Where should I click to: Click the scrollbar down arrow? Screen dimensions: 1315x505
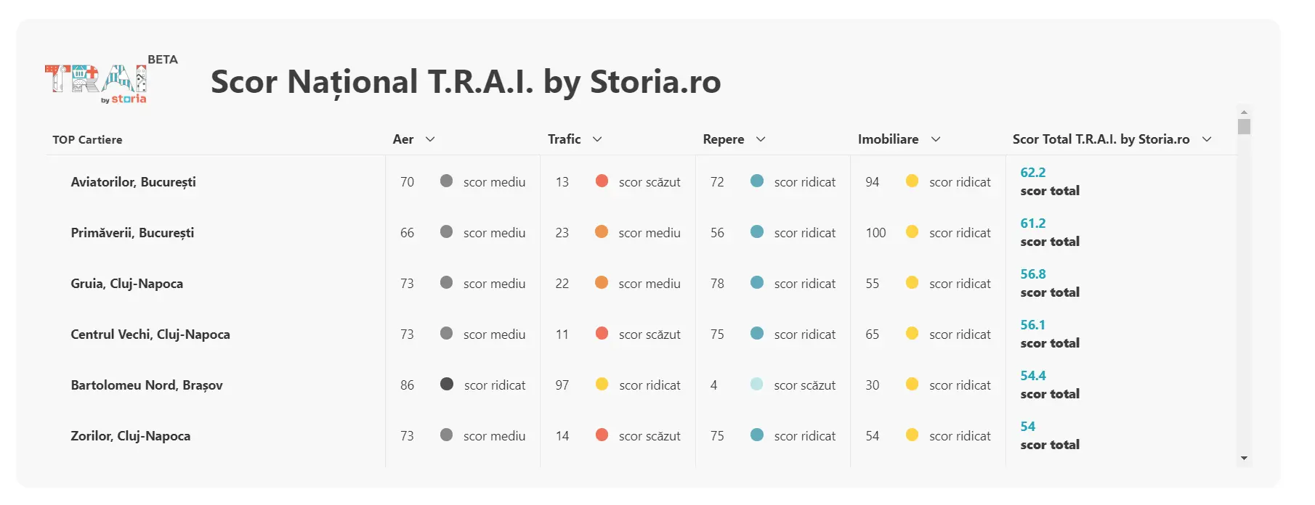click(1245, 459)
